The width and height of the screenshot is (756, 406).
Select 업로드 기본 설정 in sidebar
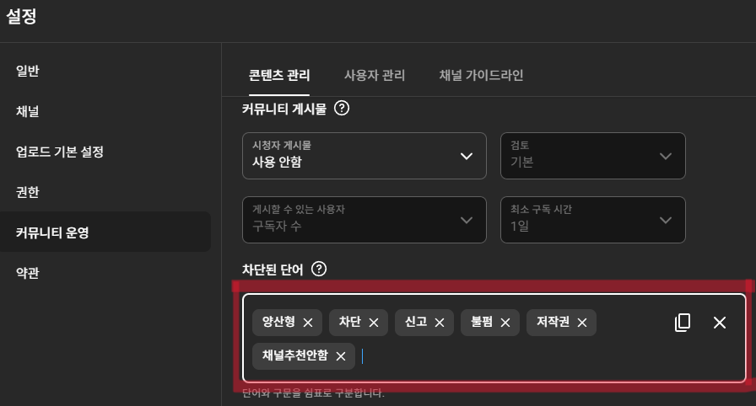pos(60,152)
